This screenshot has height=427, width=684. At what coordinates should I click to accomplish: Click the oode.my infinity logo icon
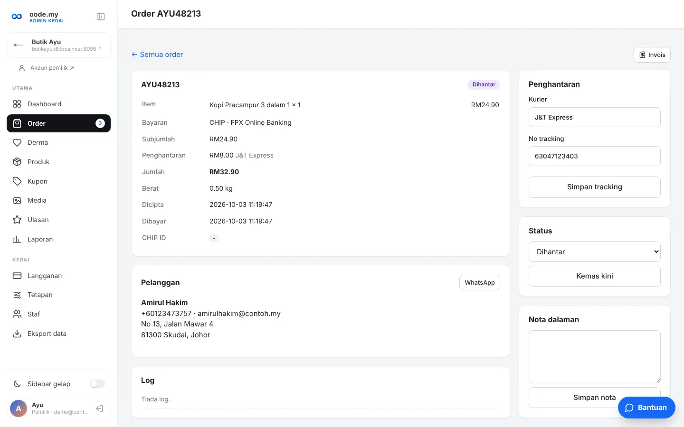(x=17, y=17)
